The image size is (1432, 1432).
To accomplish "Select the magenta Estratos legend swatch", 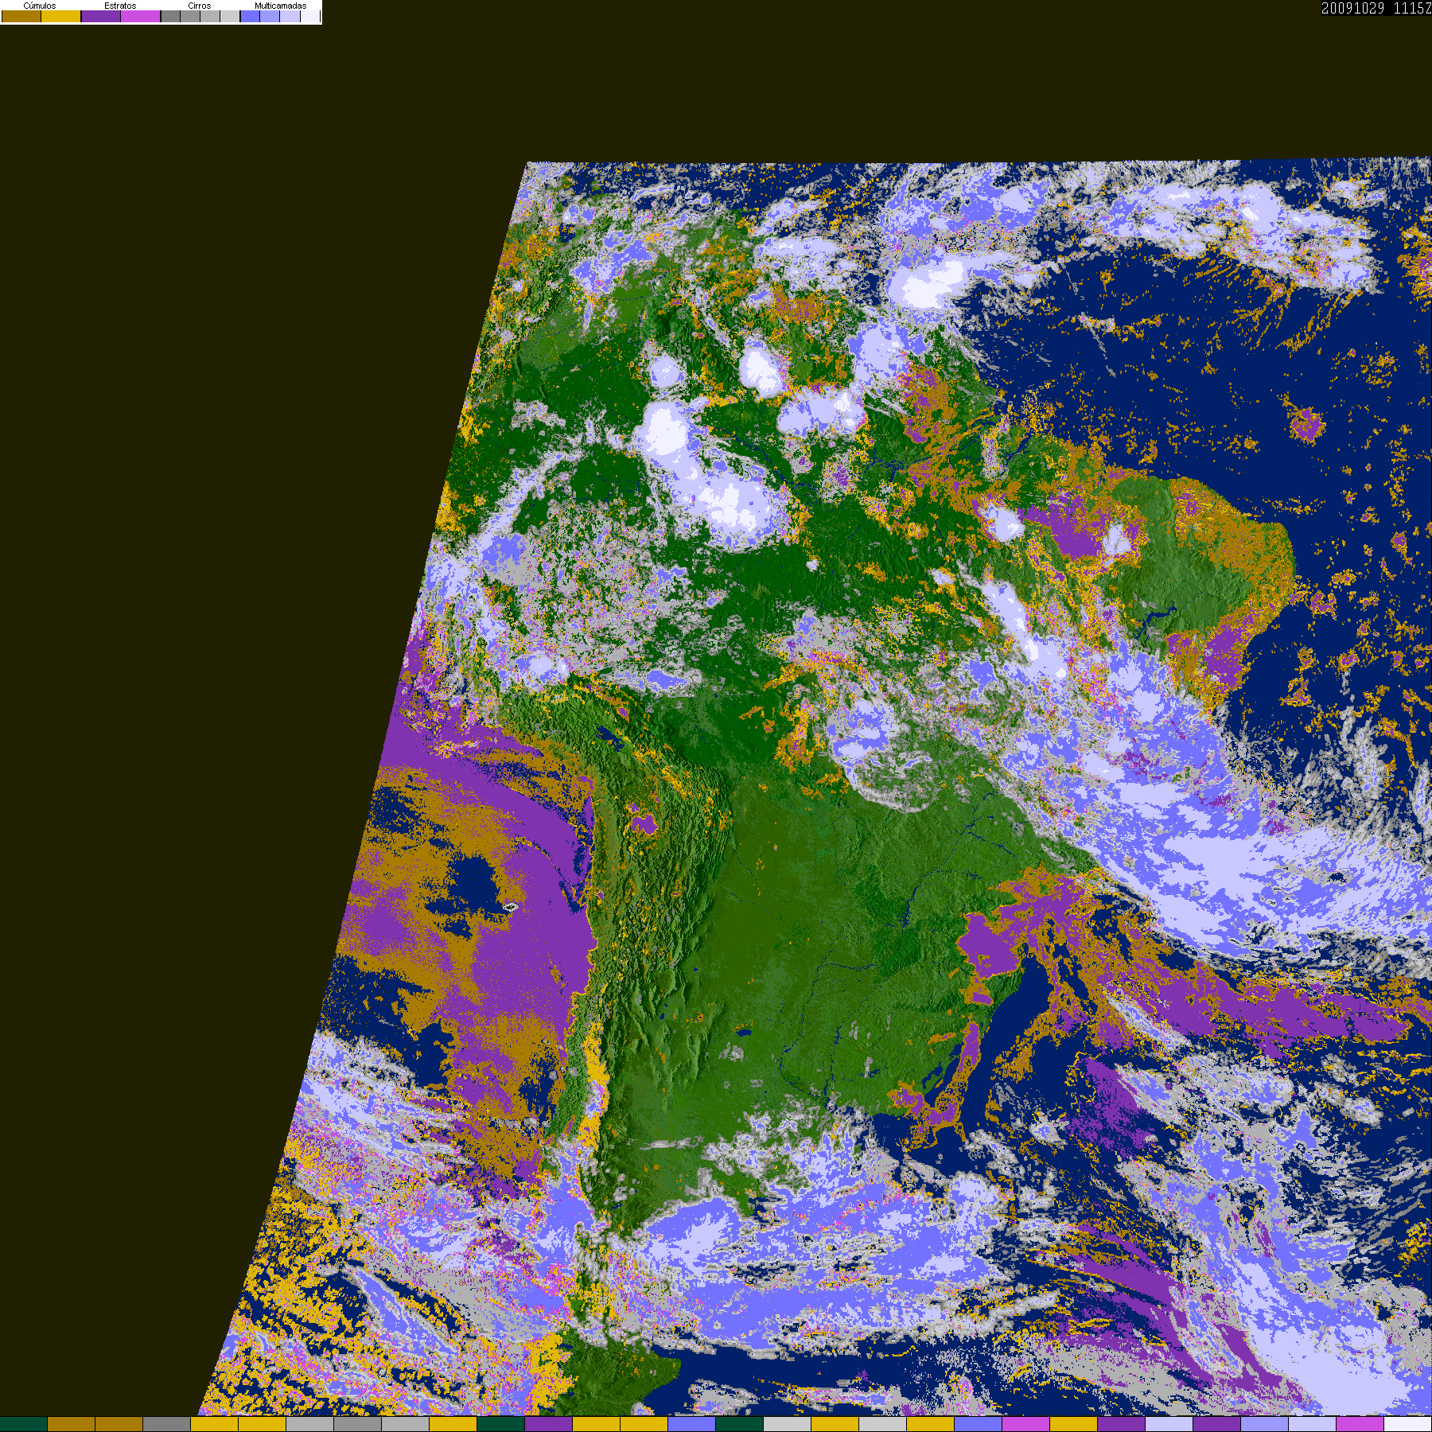I will 141,17.
